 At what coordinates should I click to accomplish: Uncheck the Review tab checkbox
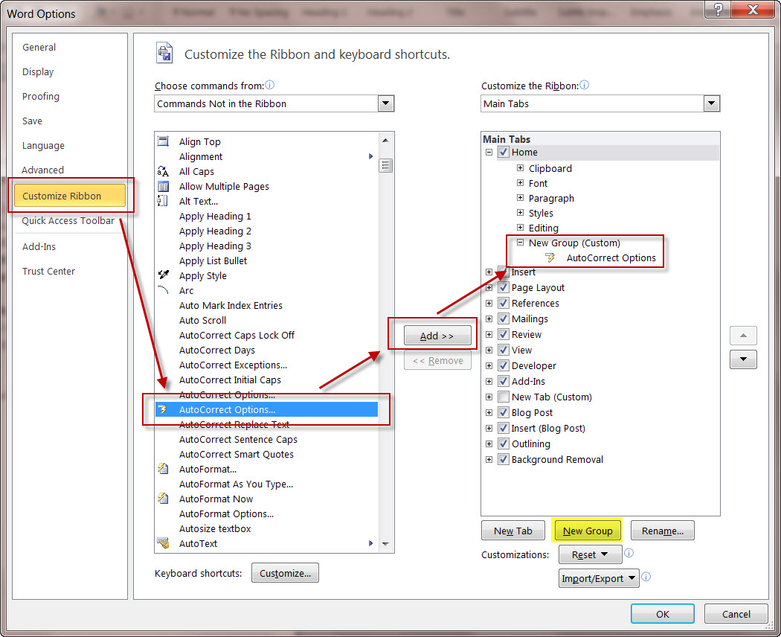click(504, 334)
